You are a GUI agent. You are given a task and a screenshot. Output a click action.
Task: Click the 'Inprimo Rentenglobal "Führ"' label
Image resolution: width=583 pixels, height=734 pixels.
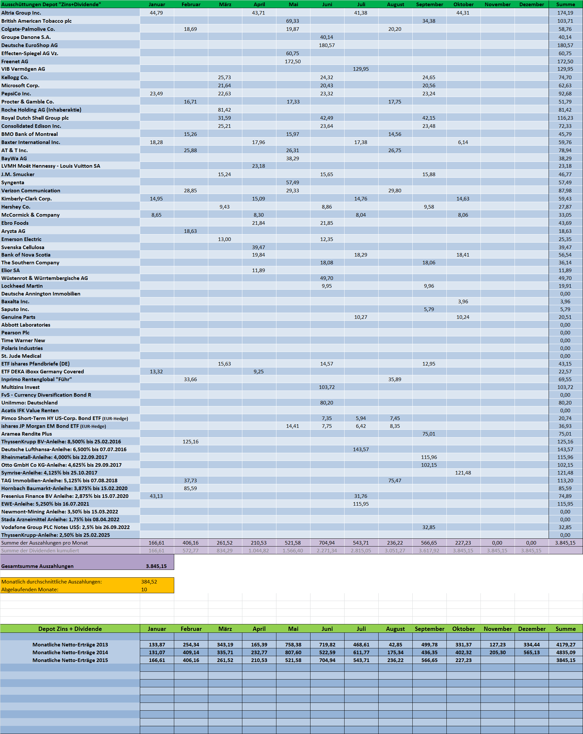click(x=36, y=379)
